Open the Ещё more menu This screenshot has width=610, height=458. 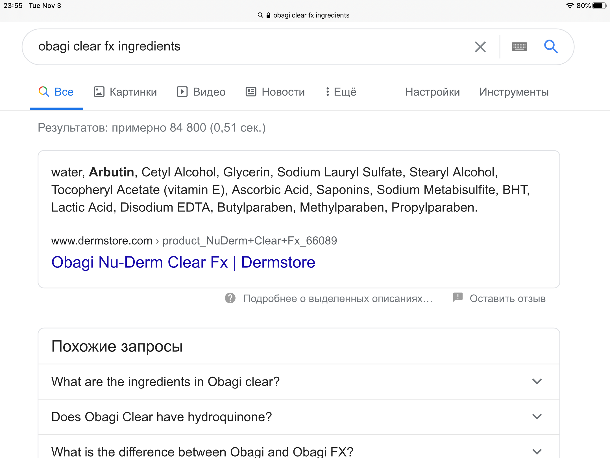coord(341,92)
